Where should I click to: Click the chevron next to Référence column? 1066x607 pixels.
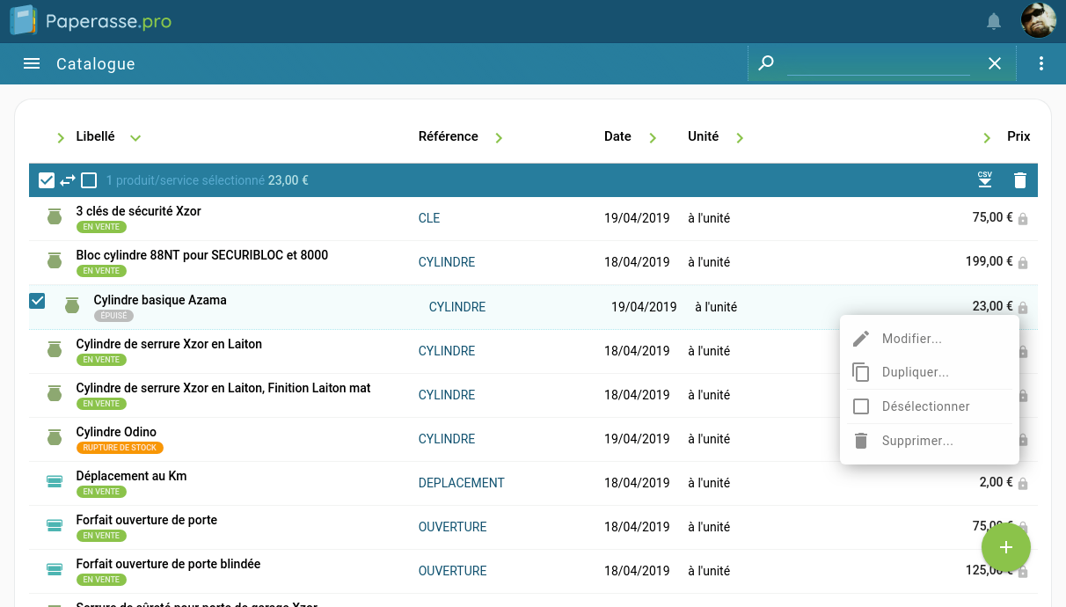pyautogui.click(x=499, y=137)
